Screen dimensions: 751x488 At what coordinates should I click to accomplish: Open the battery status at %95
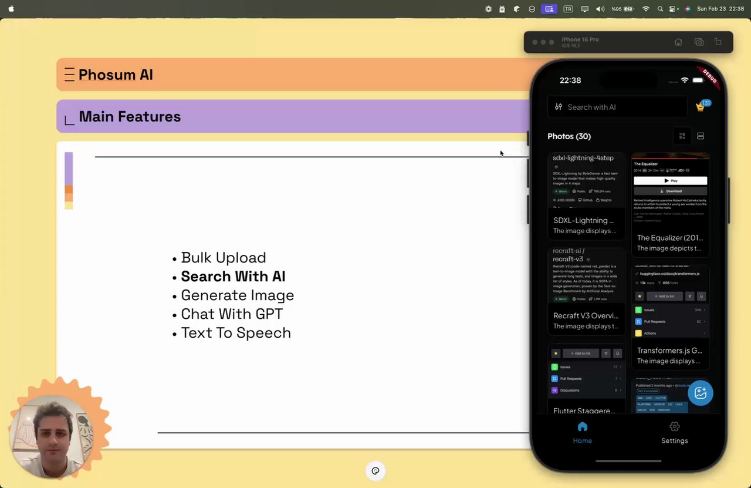pos(623,9)
